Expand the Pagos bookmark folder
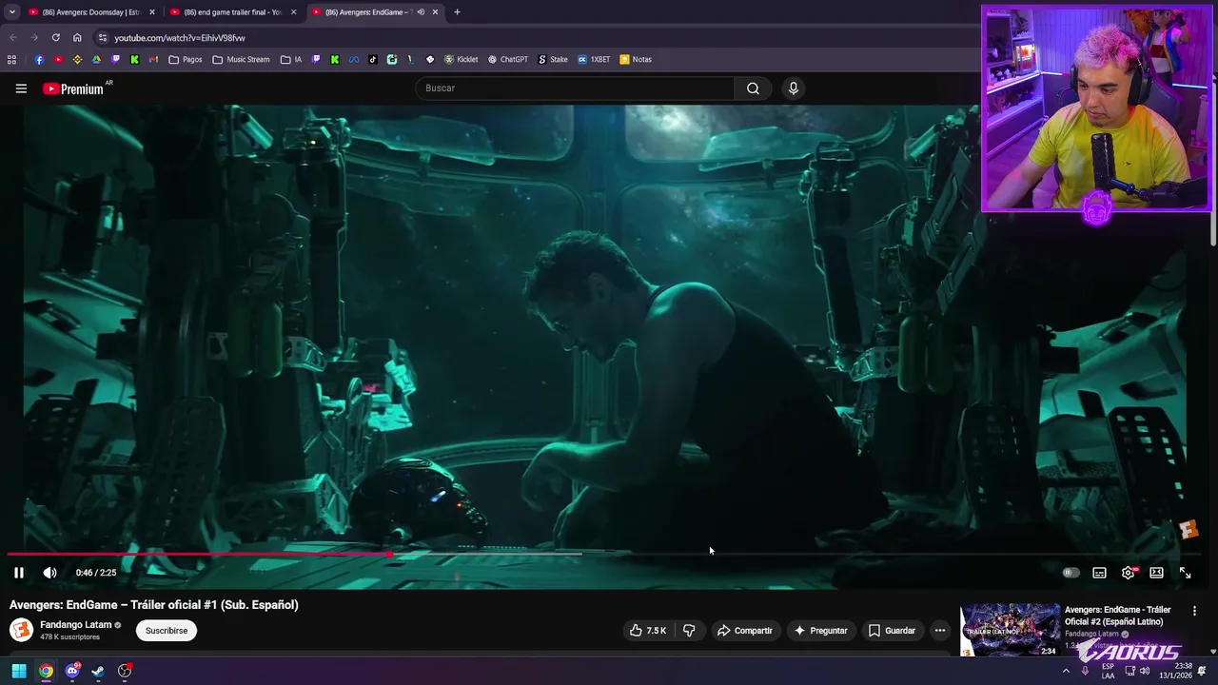The image size is (1218, 685). 186,59
